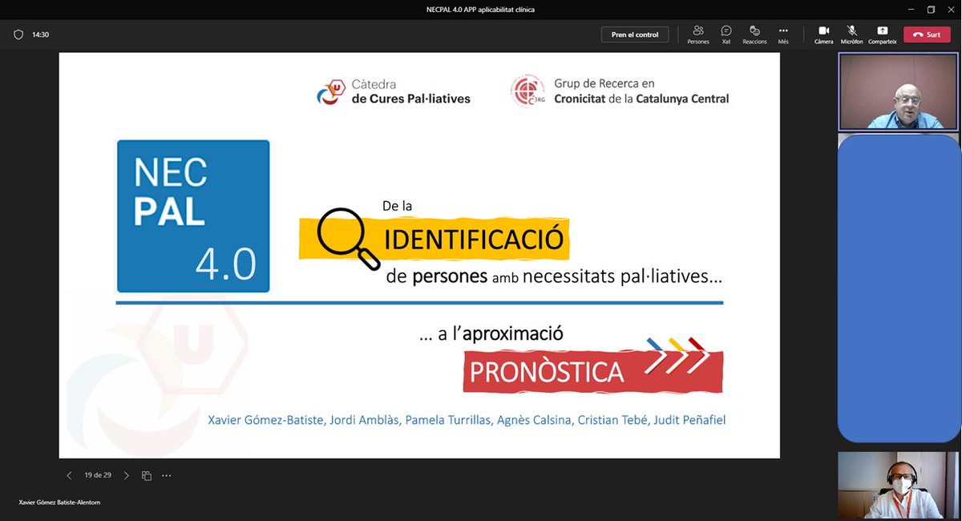
Task: Toggle the Càmera on or off
Action: (824, 34)
